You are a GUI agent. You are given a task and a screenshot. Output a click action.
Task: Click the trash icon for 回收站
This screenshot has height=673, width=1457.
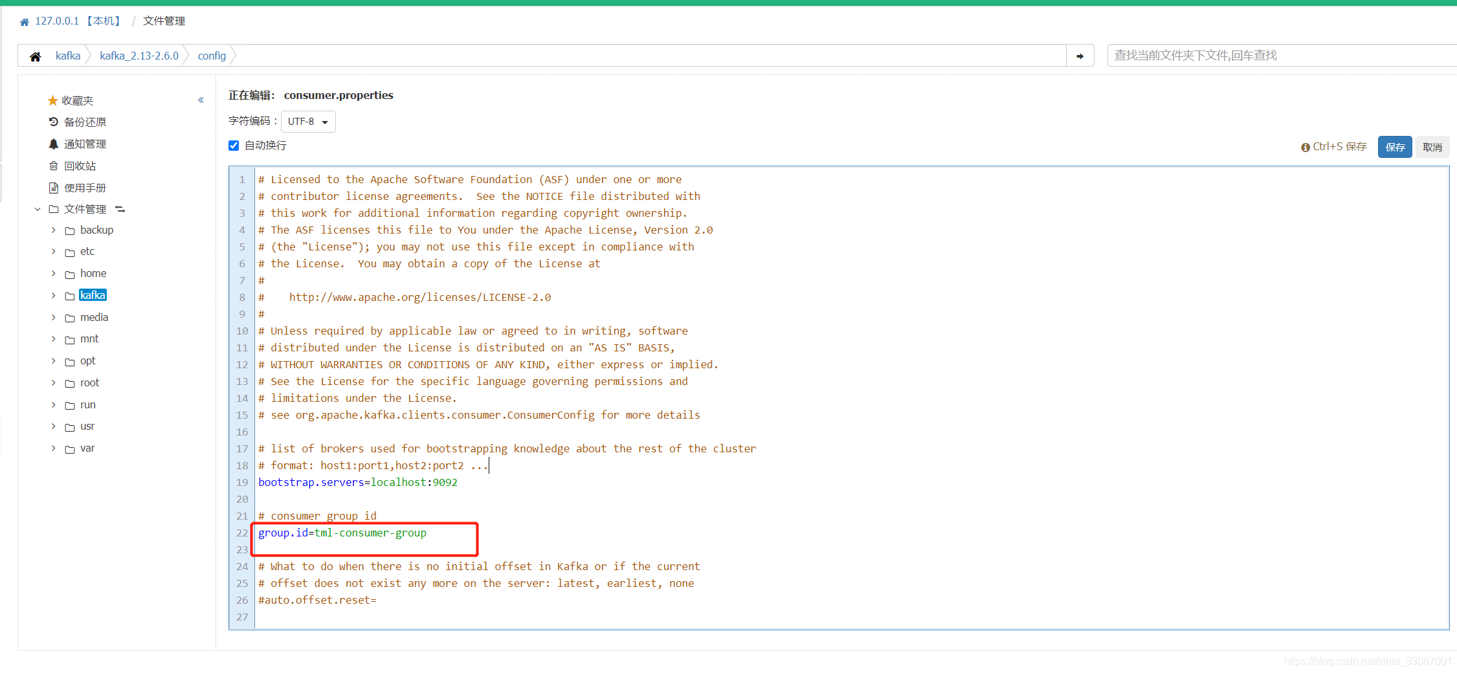[x=54, y=166]
